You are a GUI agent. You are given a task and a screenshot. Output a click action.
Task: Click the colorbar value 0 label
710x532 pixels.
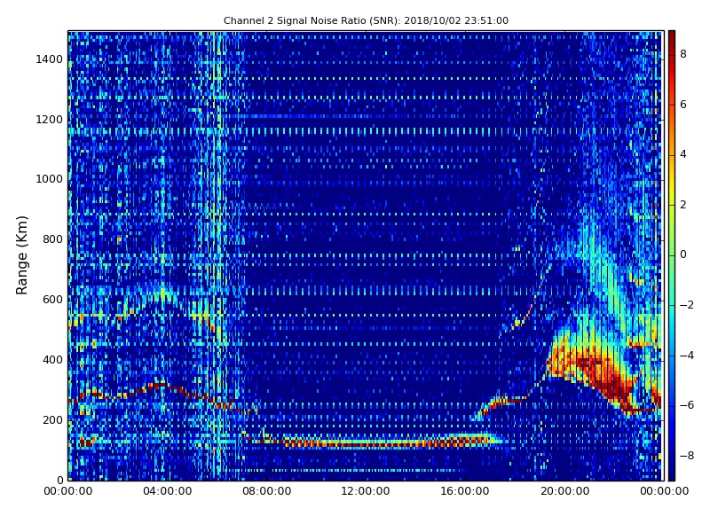click(x=683, y=254)
